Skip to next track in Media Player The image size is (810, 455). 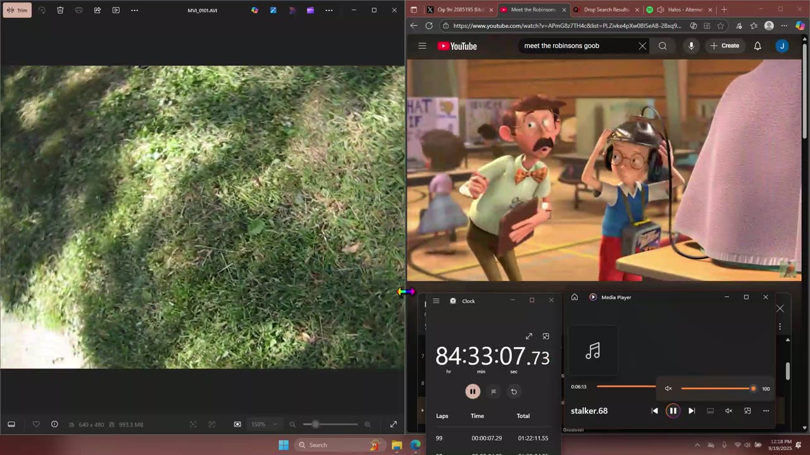point(692,411)
